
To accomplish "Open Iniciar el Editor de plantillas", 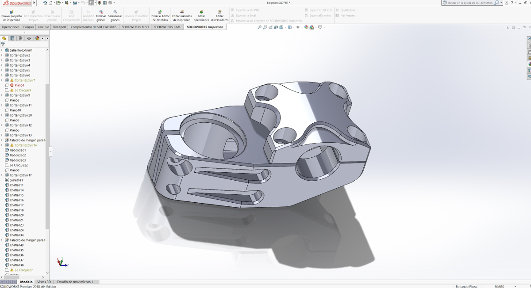I will (x=160, y=12).
